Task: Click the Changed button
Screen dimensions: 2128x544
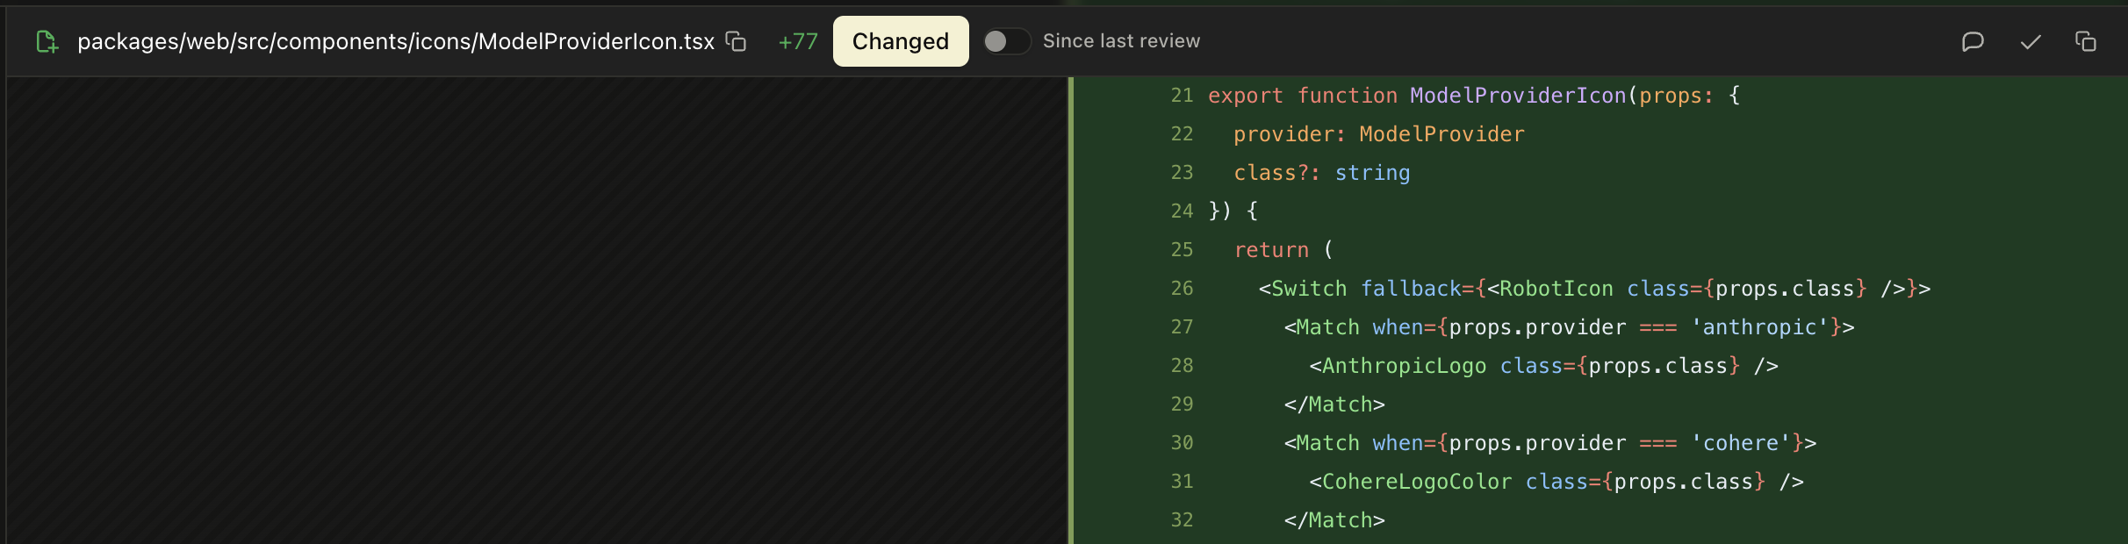Action: [901, 41]
